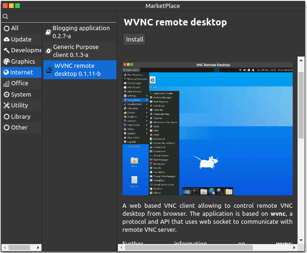Click the description pane scroll-right arrow
The image size is (307, 253).
[294, 247]
